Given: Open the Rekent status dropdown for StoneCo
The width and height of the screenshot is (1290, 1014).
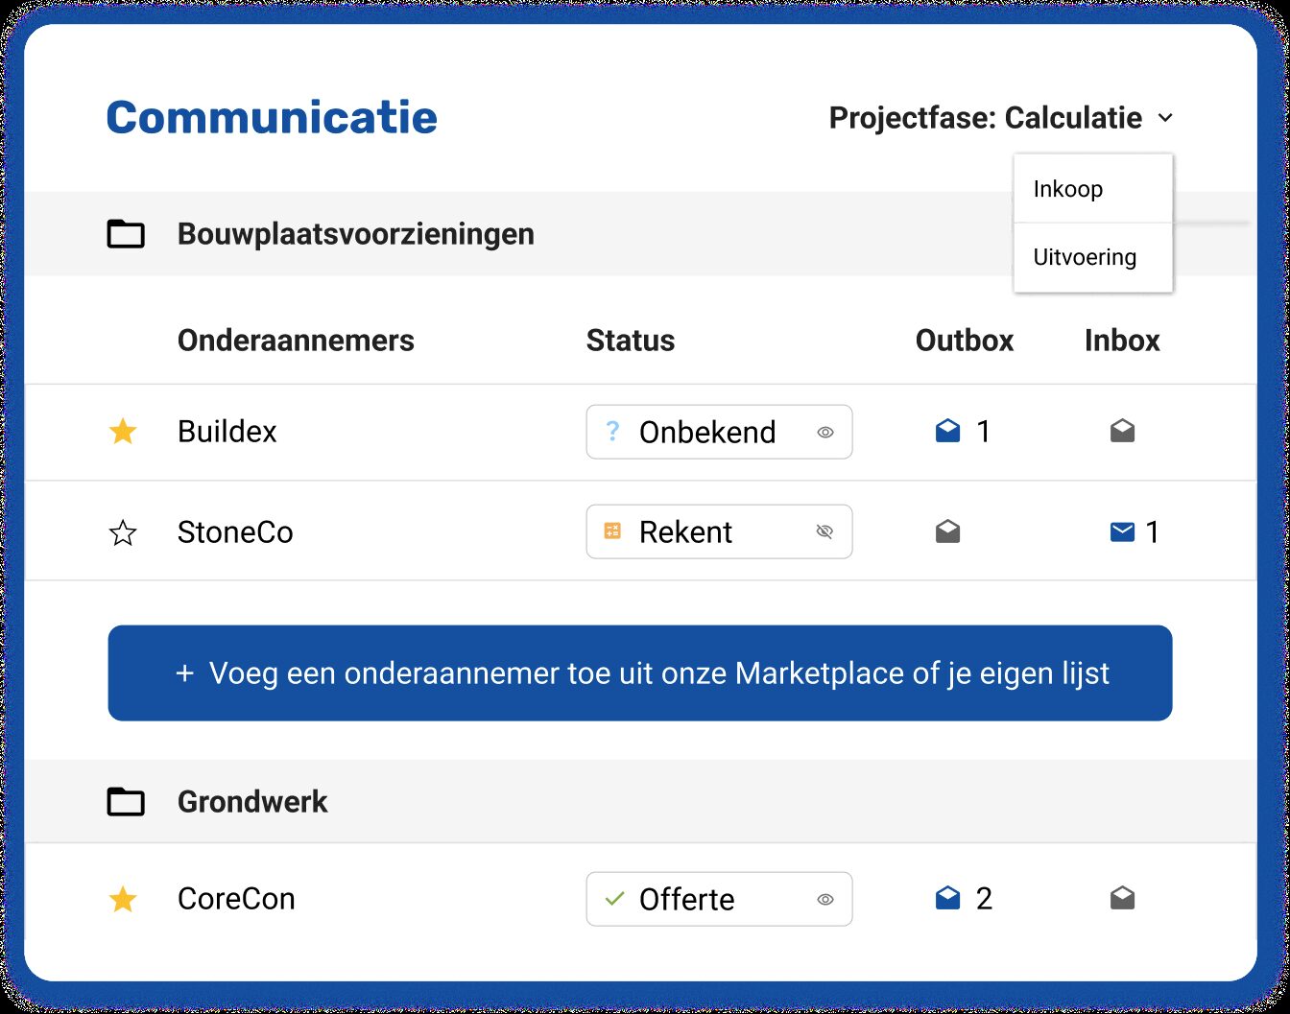Looking at the screenshot, I should (719, 531).
